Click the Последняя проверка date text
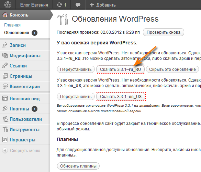Image resolution: width=201 pixels, height=172 pixels. [98, 32]
